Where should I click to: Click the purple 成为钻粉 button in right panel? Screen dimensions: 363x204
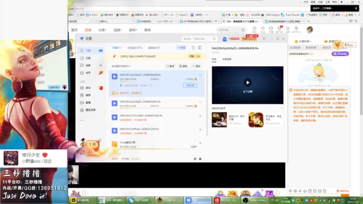point(340,53)
